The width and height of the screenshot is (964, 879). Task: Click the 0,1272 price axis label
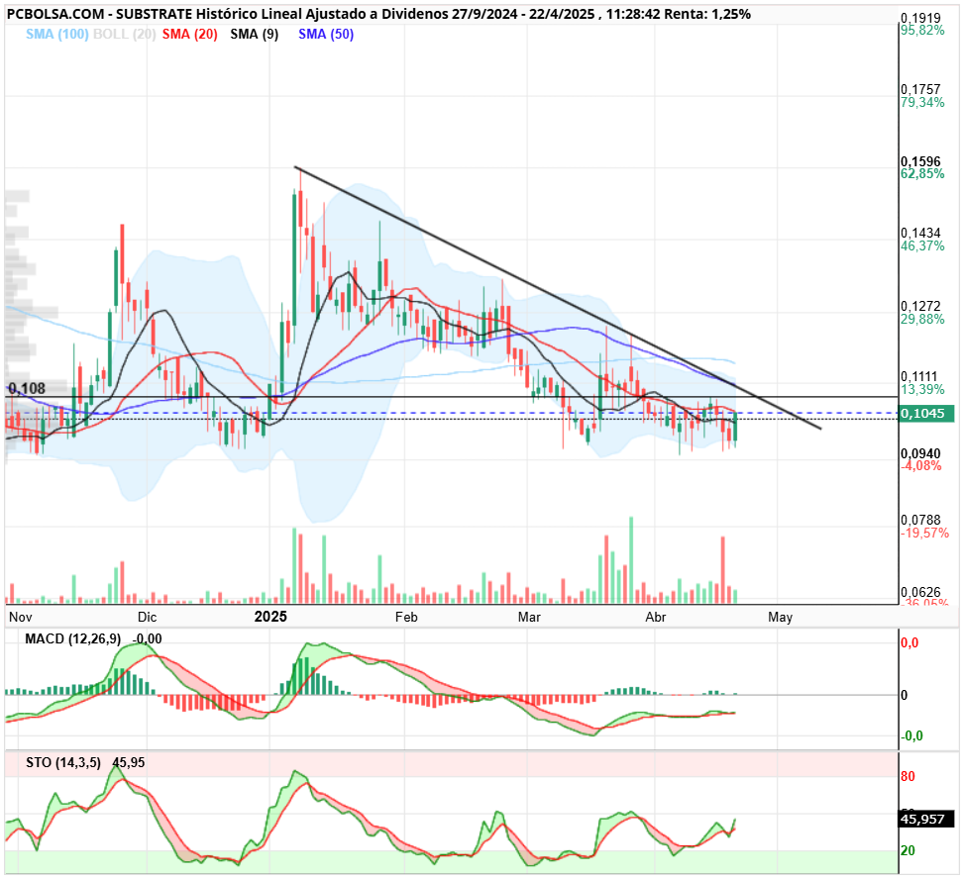point(921,306)
